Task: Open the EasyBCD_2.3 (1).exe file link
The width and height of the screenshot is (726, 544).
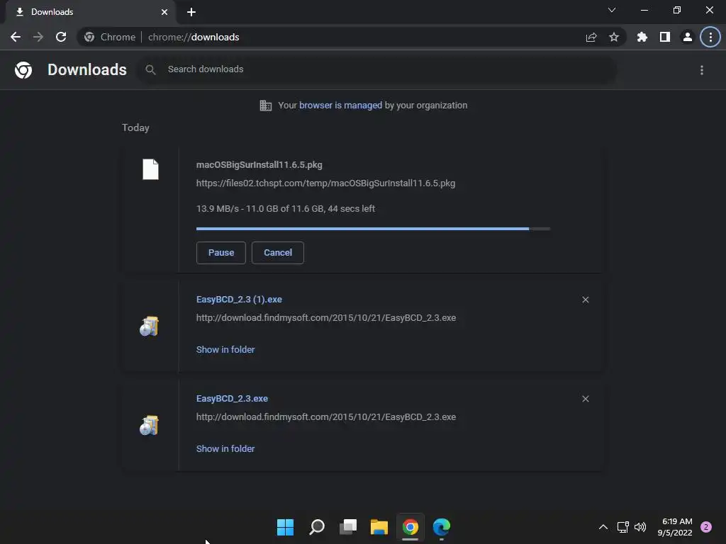Action: (239, 300)
